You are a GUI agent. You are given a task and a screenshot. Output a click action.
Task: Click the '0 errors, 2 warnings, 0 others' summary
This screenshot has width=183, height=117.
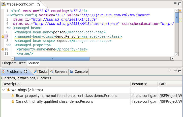(26, 78)
